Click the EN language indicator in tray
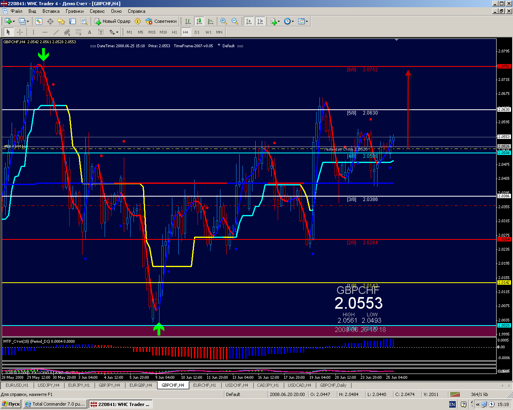 pos(452,404)
